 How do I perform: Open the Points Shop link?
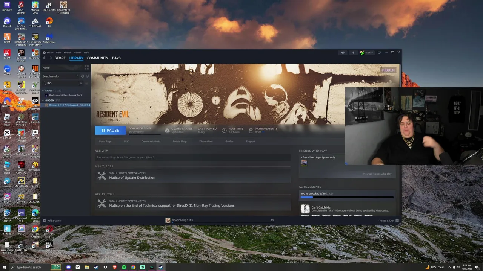coord(180,142)
